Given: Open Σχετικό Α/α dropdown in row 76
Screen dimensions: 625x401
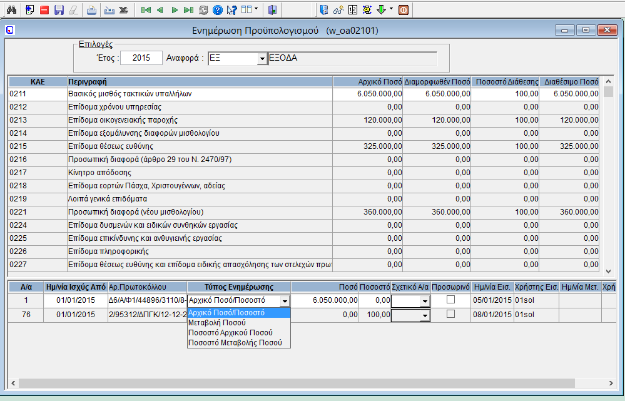Looking at the screenshot, I should (425, 316).
